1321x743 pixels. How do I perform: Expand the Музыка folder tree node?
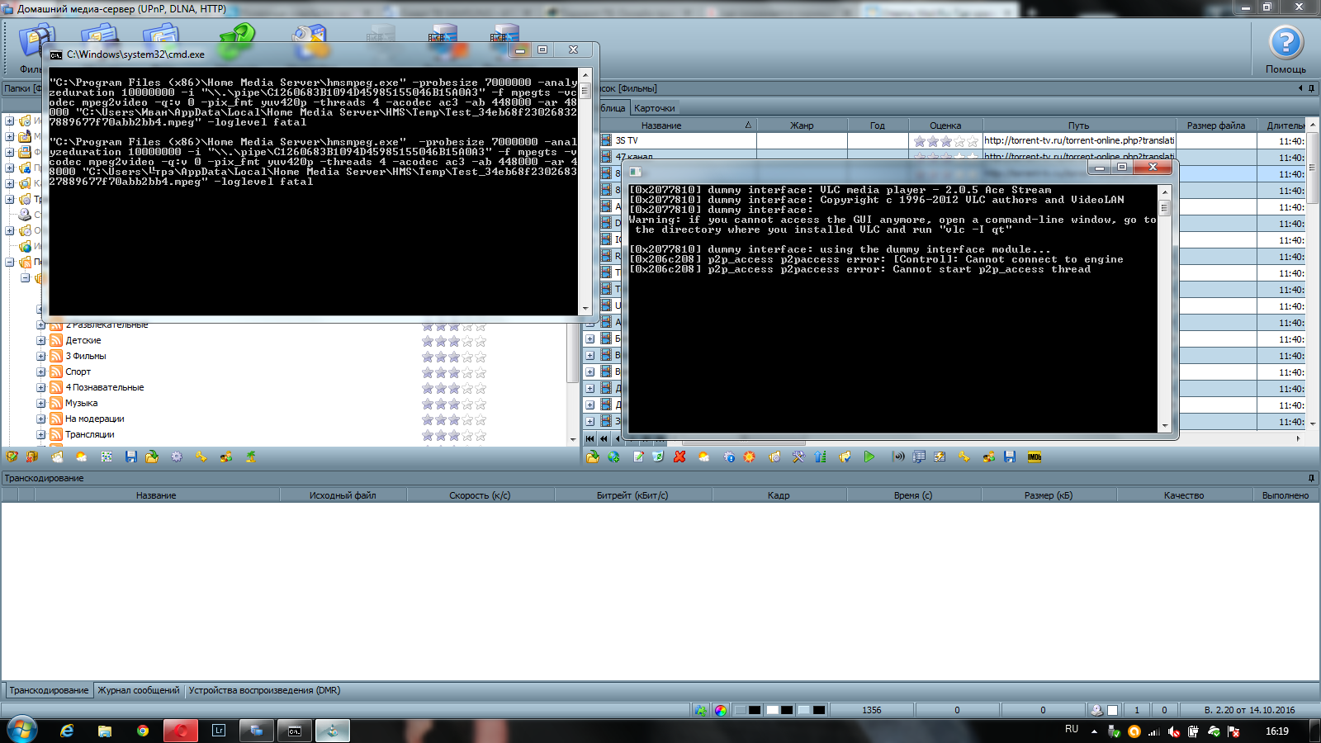tap(40, 403)
